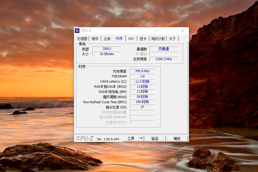This screenshot has height=172, width=258.
Task: Click the empty 行至列 (tRCD) field
Action: 142,122
